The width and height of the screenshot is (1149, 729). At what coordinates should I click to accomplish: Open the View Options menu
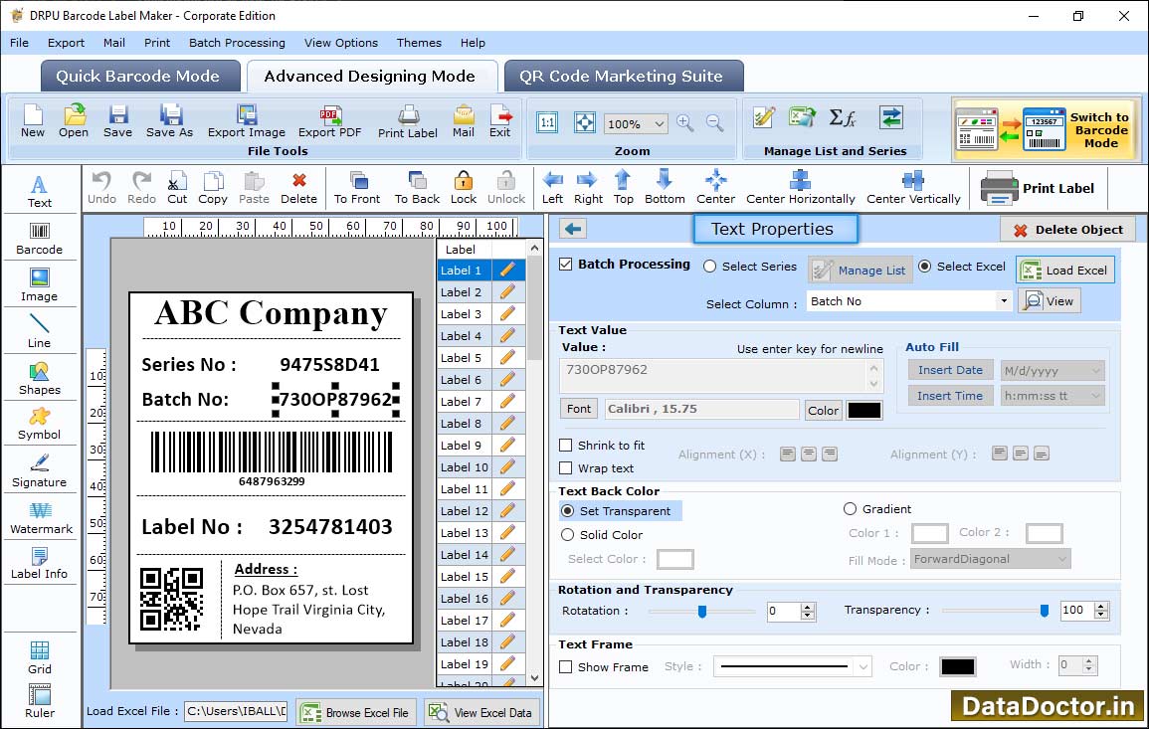[x=341, y=43]
